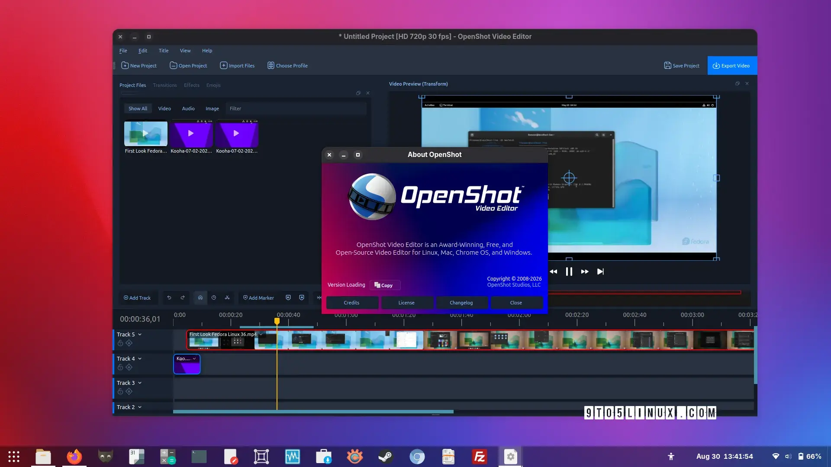Add a new track to timeline

pyautogui.click(x=137, y=297)
